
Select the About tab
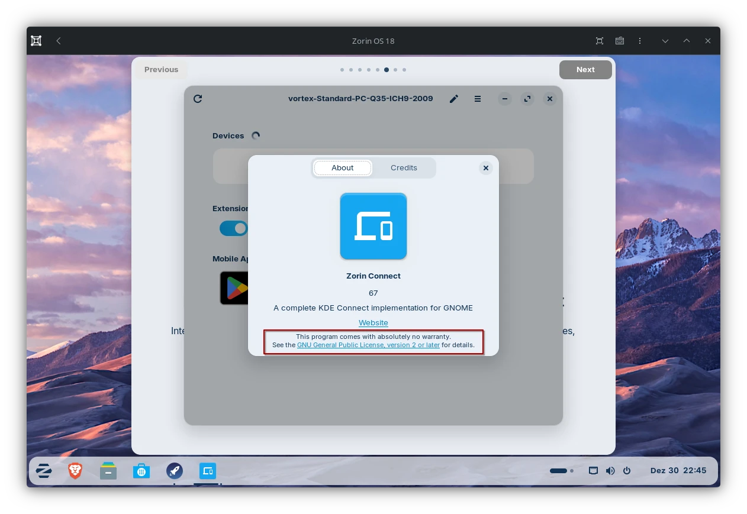[x=343, y=168]
